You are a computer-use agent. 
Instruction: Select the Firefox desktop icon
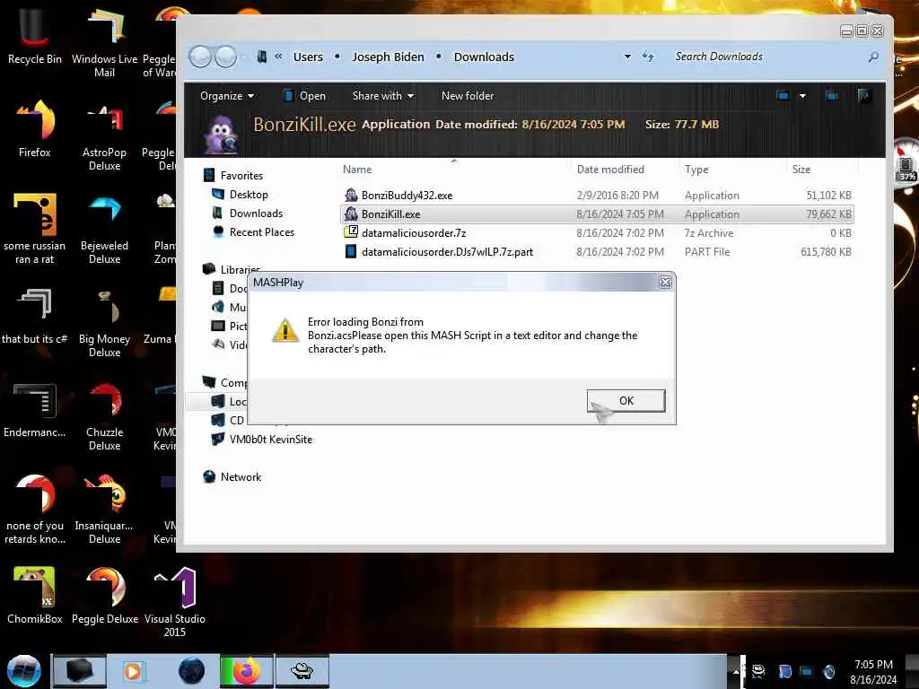pyautogui.click(x=35, y=127)
